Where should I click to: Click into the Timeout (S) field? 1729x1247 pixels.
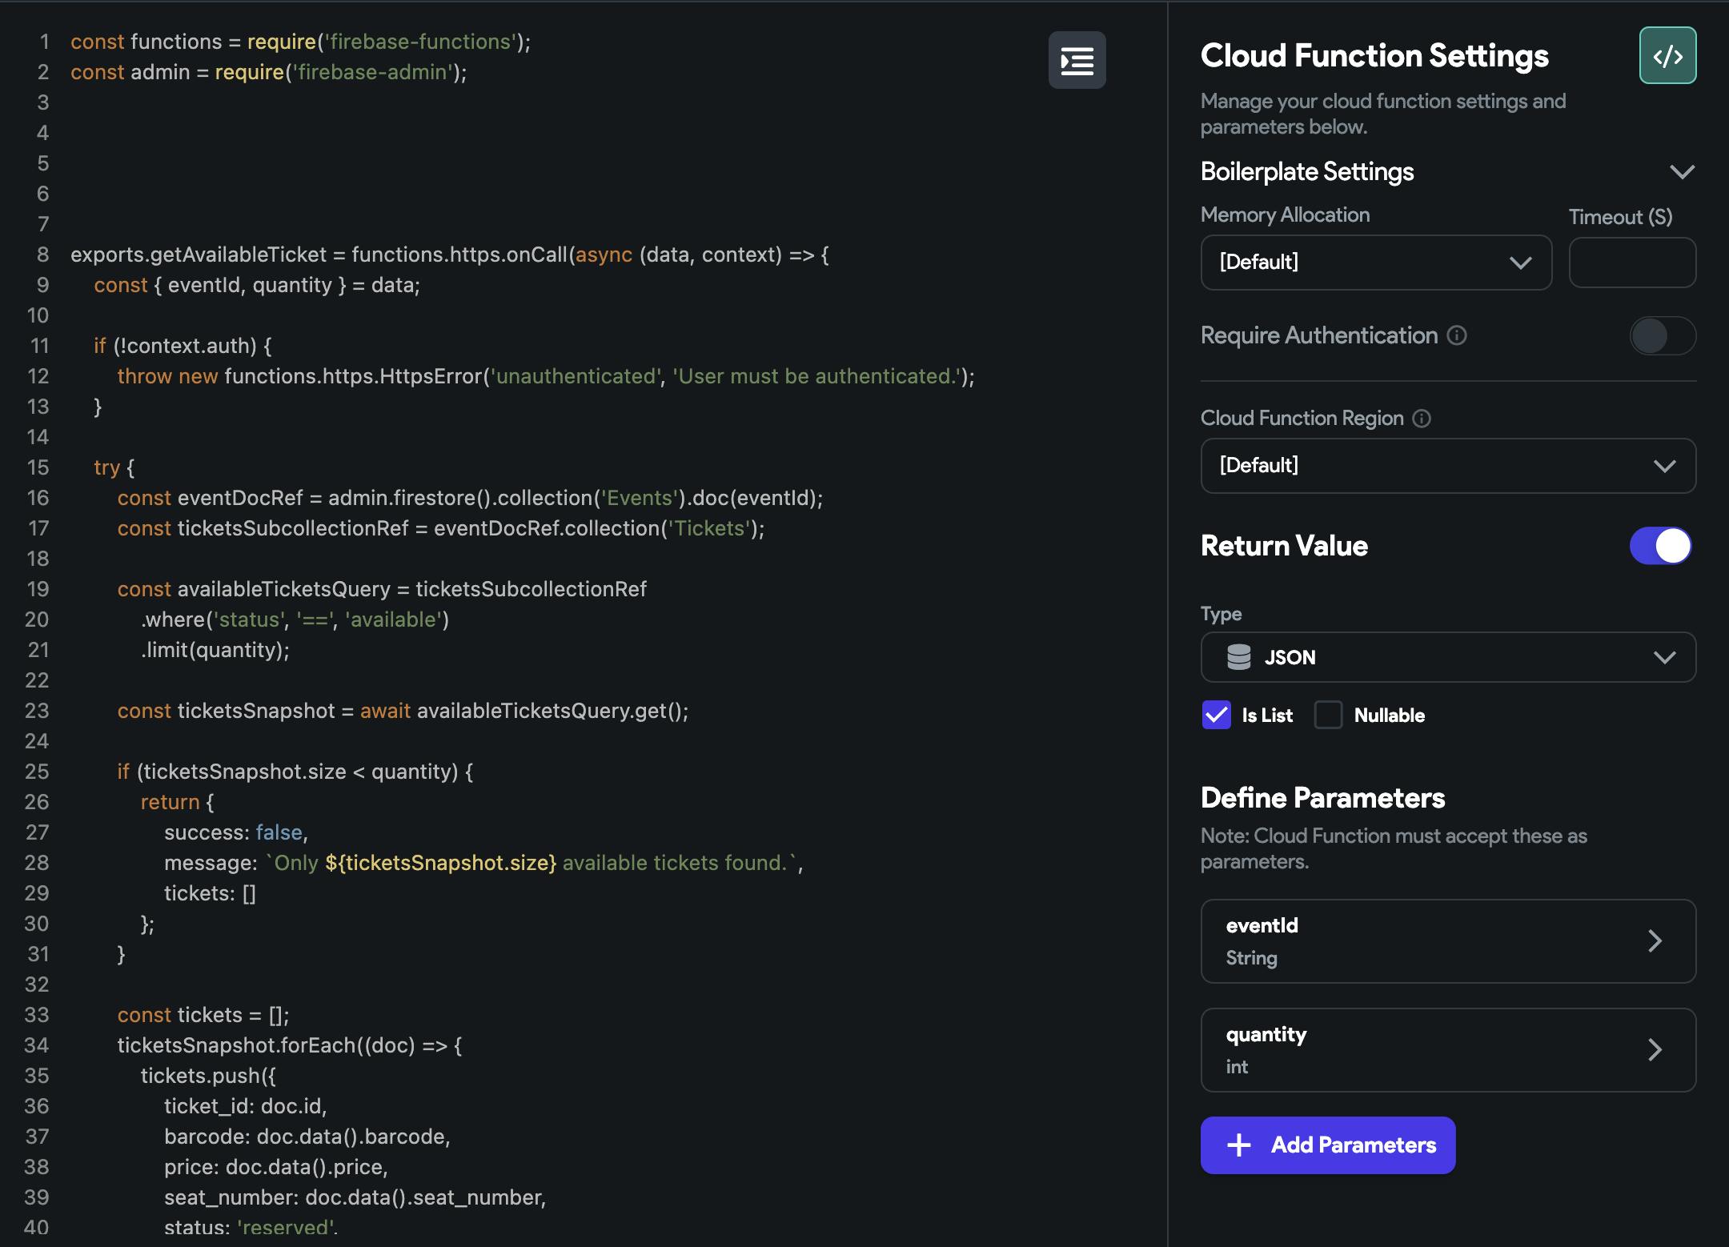click(x=1631, y=263)
